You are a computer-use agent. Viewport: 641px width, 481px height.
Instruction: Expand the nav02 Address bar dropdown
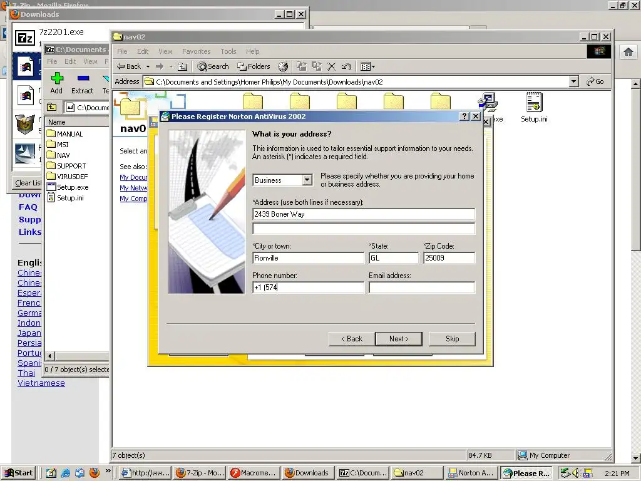pos(574,82)
